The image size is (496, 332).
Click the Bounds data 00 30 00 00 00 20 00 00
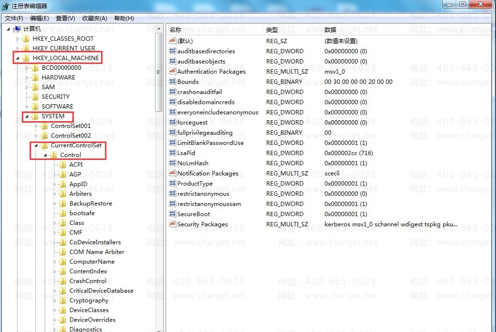click(x=359, y=82)
